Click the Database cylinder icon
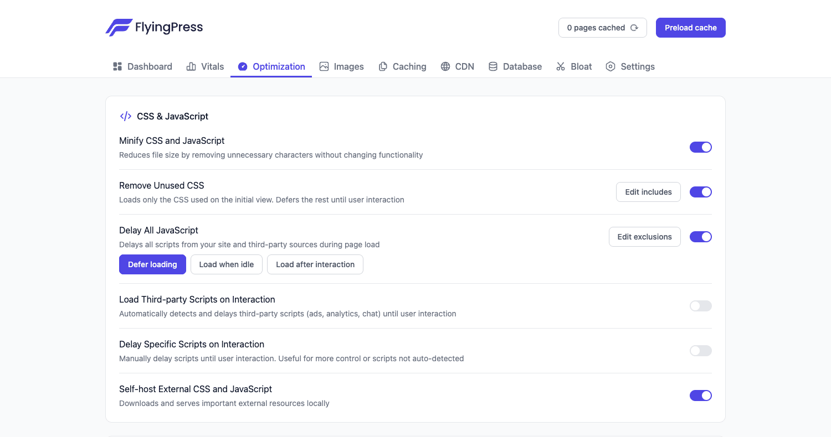831x437 pixels. tap(493, 66)
